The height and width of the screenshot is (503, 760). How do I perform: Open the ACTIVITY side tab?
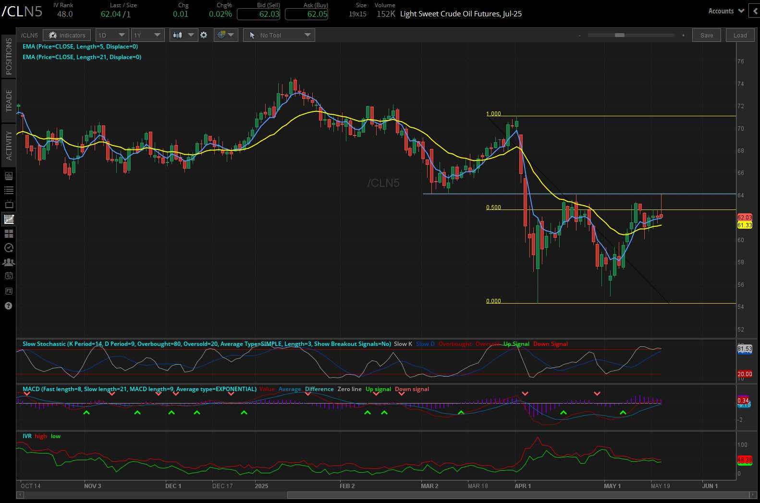(x=9, y=146)
